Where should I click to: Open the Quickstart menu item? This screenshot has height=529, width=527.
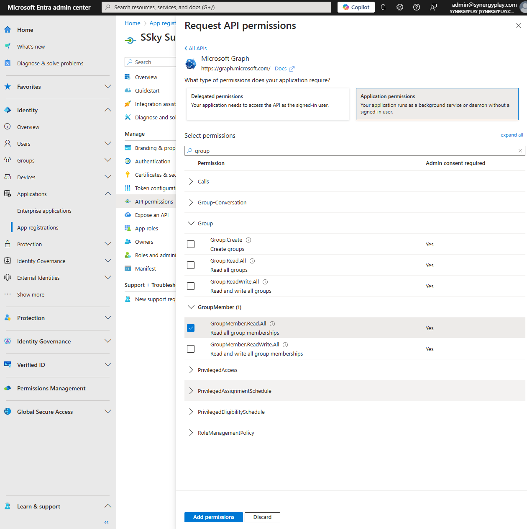[x=147, y=90]
